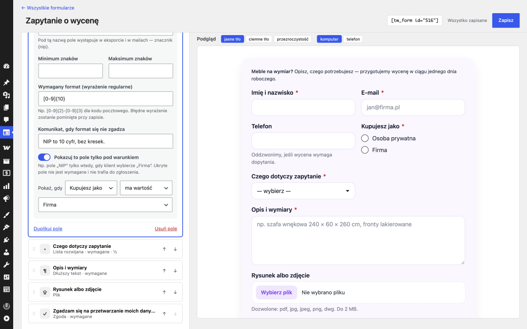This screenshot has height=329, width=527.
Task: Open Analytics bar chart icon in sidebar
Action: point(6,186)
